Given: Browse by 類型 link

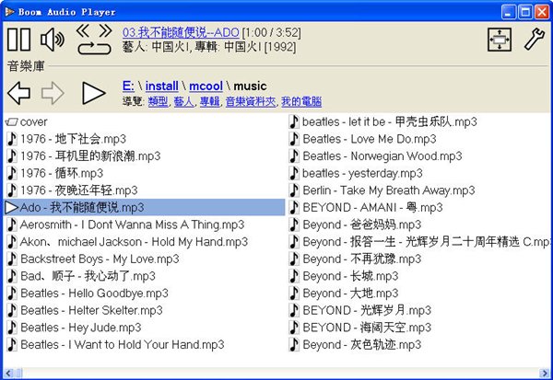Looking at the screenshot, I should (158, 102).
